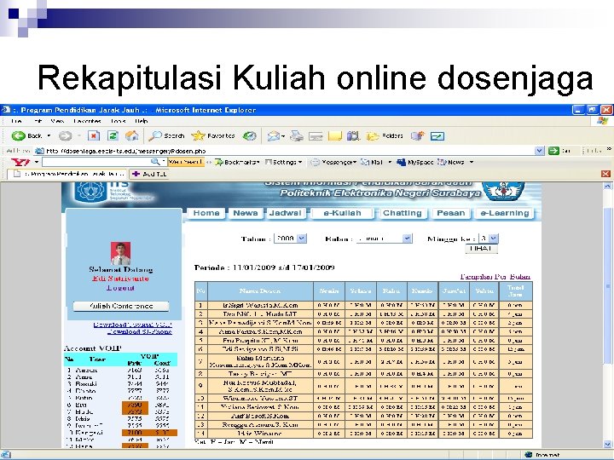Open Yahoo Bookmarks toolbar item
Viewport: 614px width, 460px height.
pos(237,162)
